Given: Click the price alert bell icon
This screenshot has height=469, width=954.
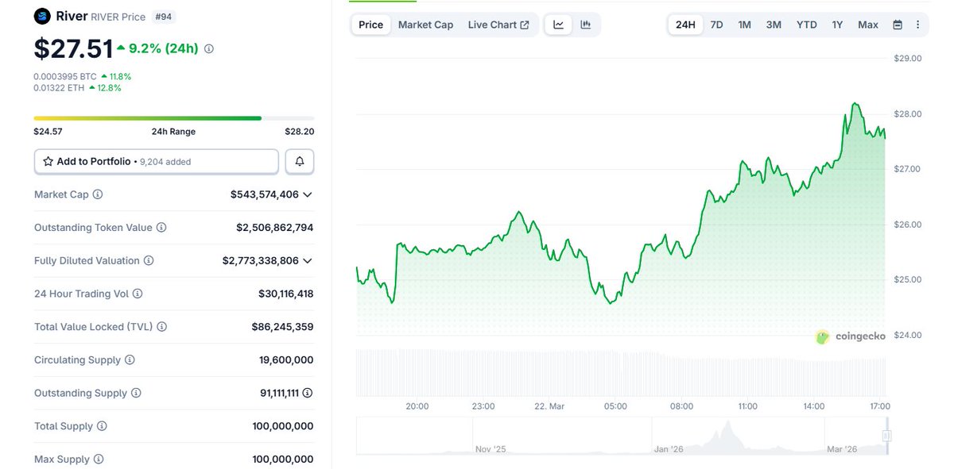Looking at the screenshot, I should click(x=300, y=161).
